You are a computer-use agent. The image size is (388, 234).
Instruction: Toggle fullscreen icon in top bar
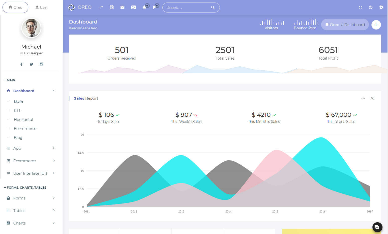coord(360,8)
